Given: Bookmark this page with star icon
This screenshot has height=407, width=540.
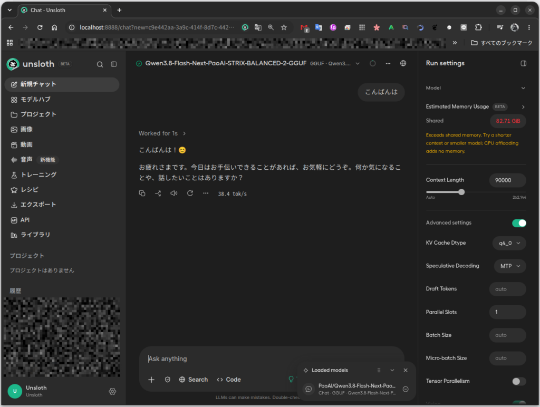Looking at the screenshot, I should (x=284, y=27).
